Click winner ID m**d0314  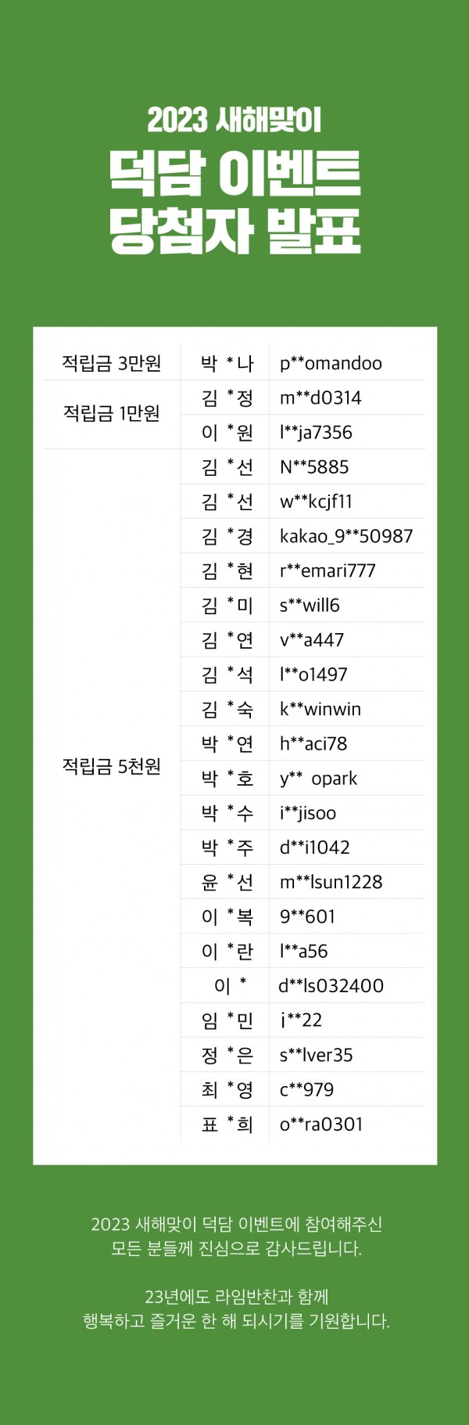pyautogui.click(x=320, y=398)
